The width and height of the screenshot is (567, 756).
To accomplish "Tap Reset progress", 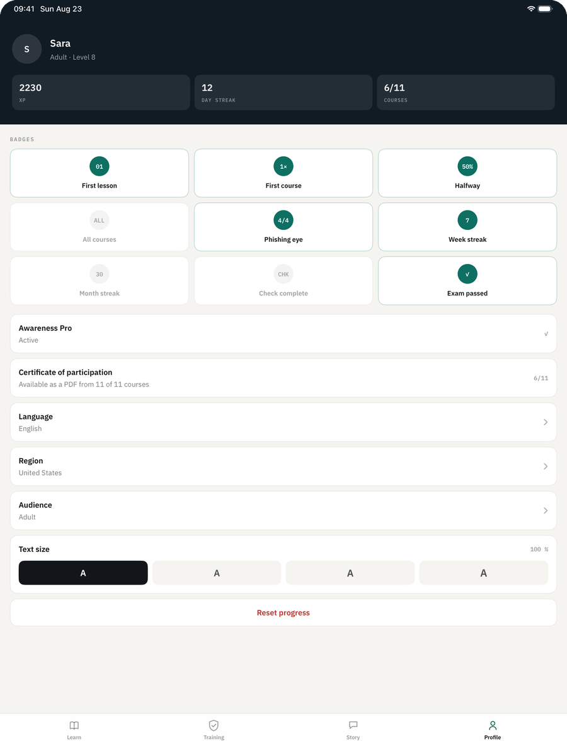I will click(x=283, y=612).
